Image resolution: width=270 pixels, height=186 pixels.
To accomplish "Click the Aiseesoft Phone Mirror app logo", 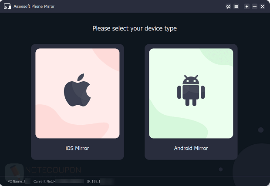I will (7, 7).
